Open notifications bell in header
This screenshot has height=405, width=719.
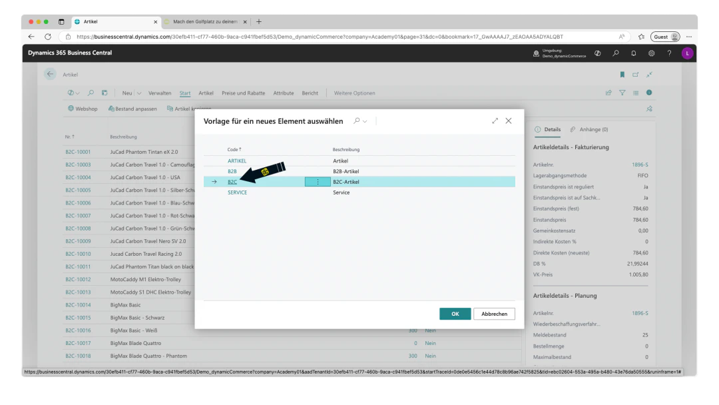click(633, 53)
